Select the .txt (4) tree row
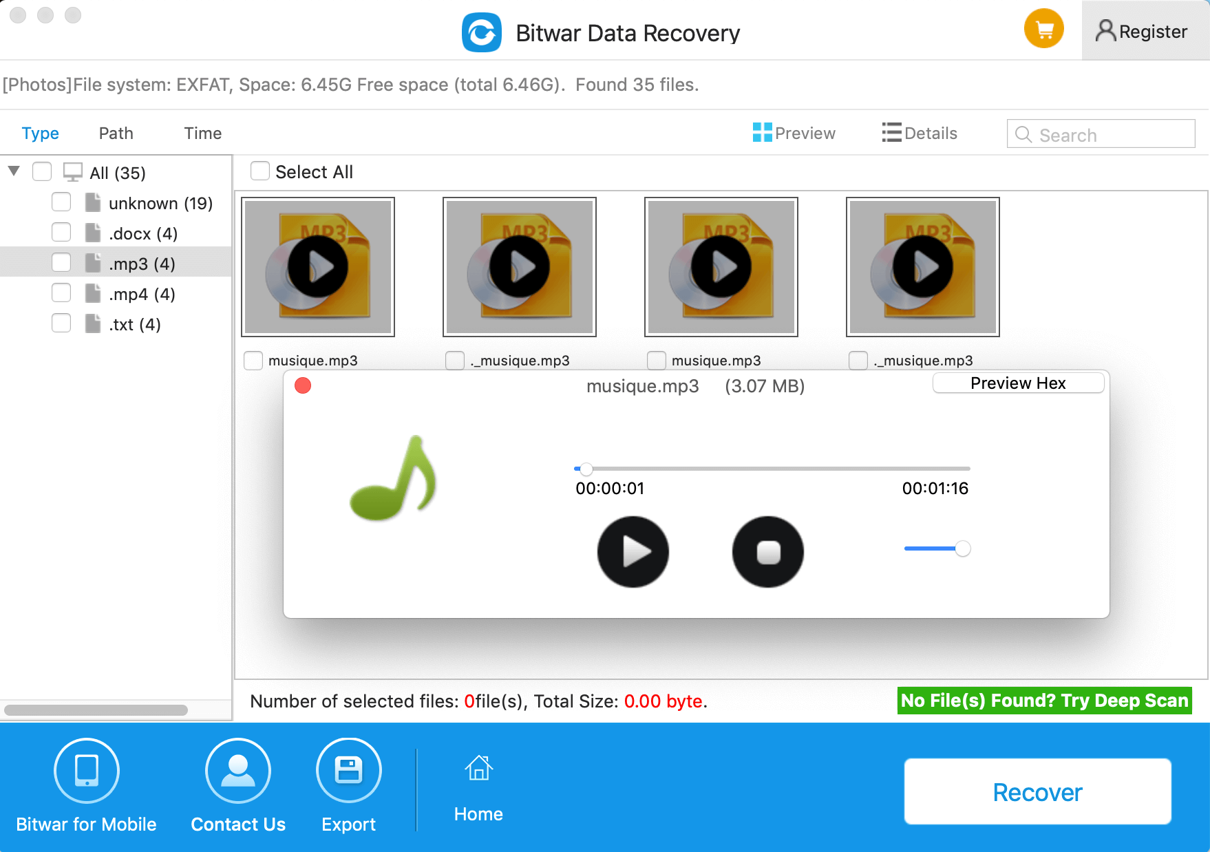 coord(116,323)
